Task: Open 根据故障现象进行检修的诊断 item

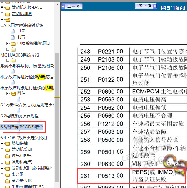Action: click(x=27, y=88)
